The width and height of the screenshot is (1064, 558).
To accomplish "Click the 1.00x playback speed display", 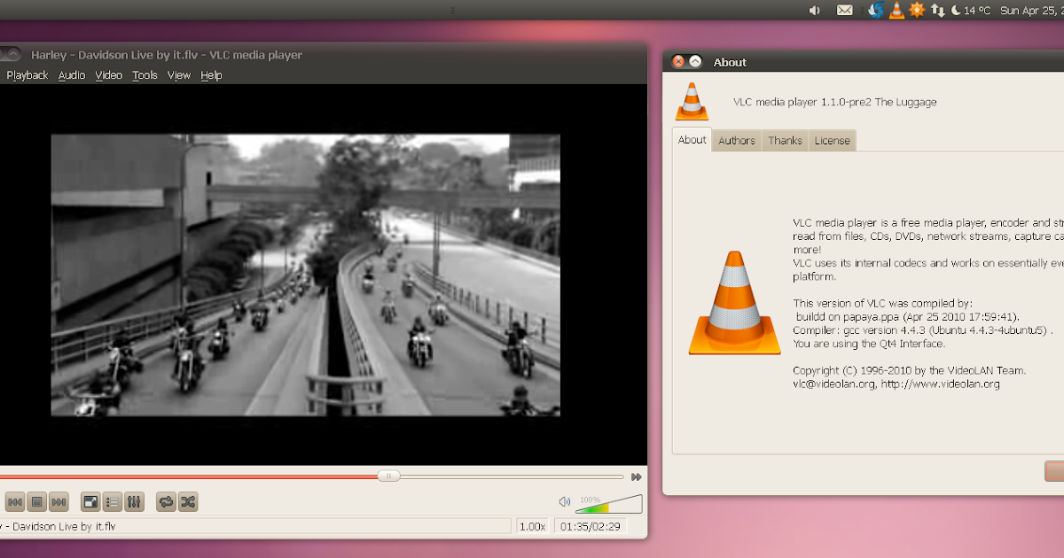I will pos(532,525).
